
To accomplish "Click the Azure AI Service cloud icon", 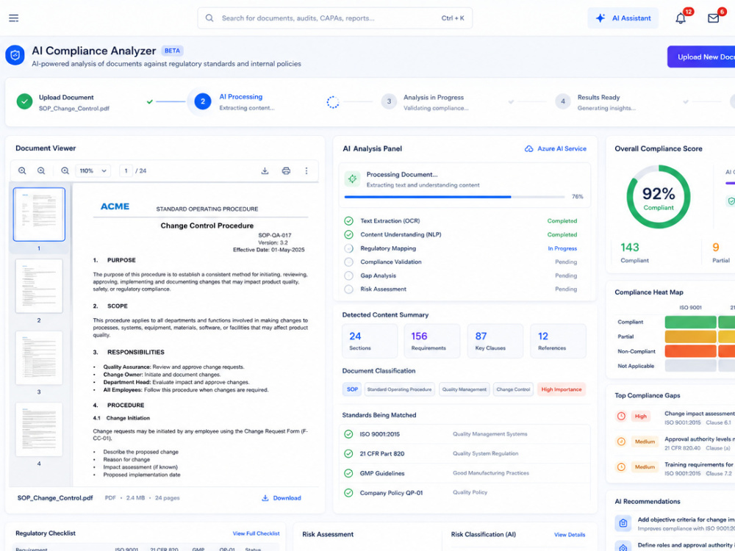I will click(x=528, y=149).
